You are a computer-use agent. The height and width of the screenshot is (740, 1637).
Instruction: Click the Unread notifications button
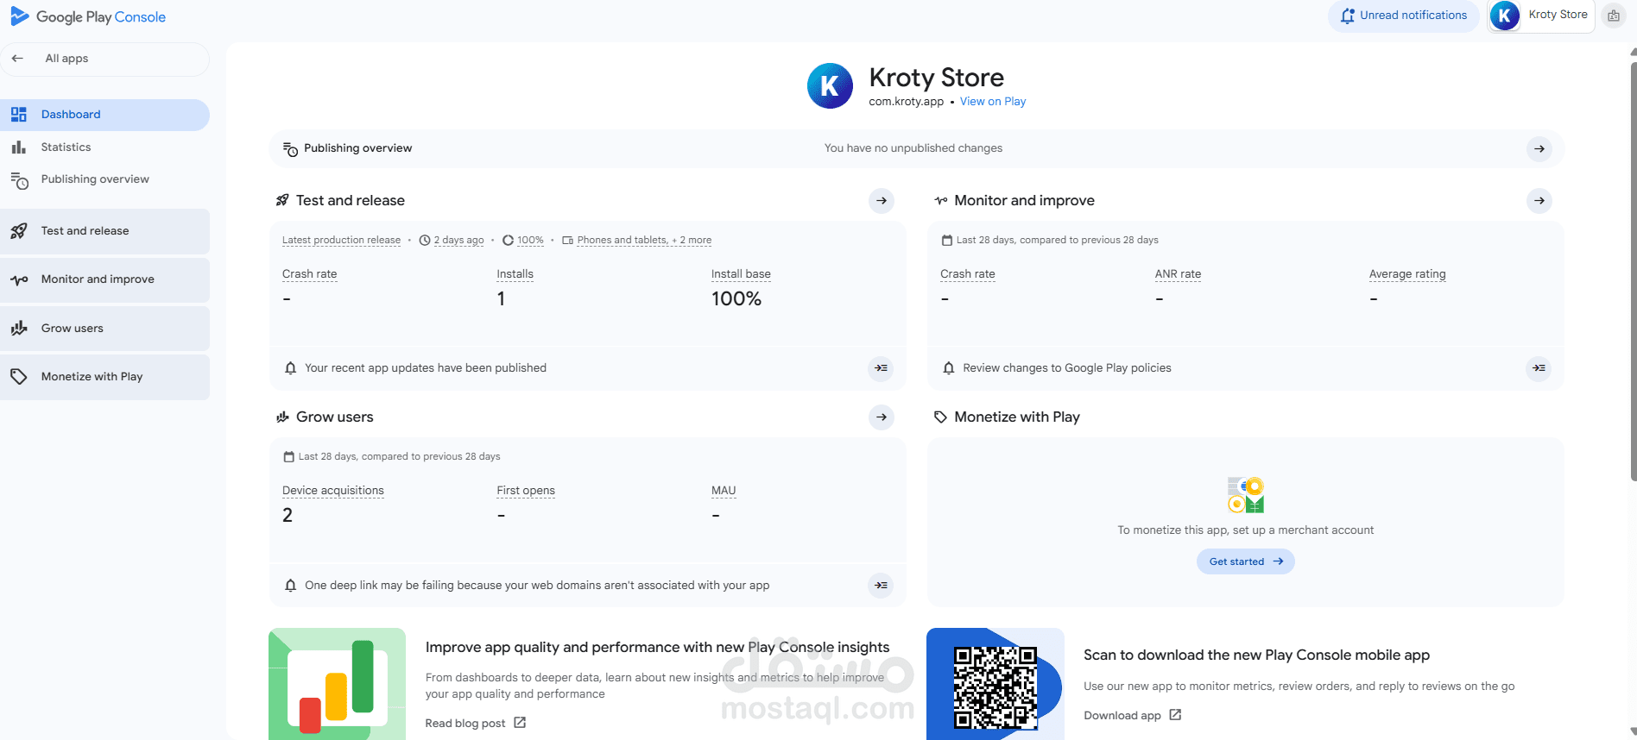1403,16
